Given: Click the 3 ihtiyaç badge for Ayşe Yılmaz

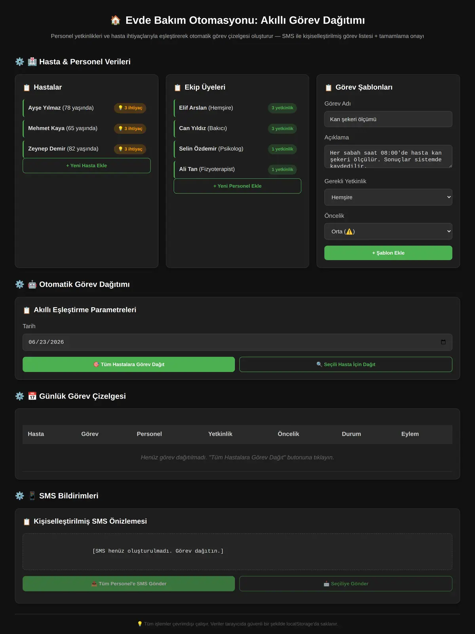Looking at the screenshot, I should (x=130, y=108).
